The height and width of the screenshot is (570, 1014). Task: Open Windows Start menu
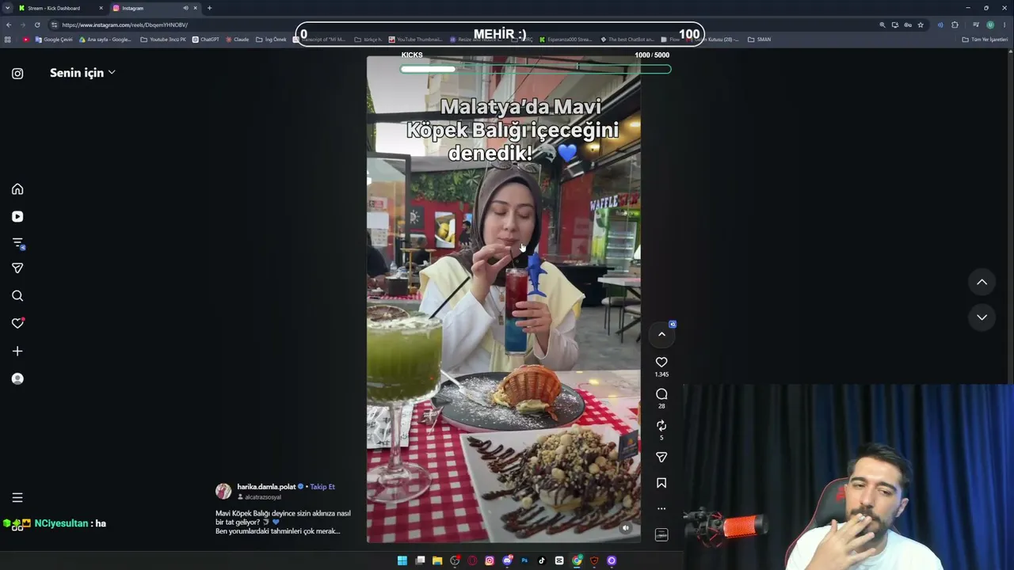click(402, 560)
